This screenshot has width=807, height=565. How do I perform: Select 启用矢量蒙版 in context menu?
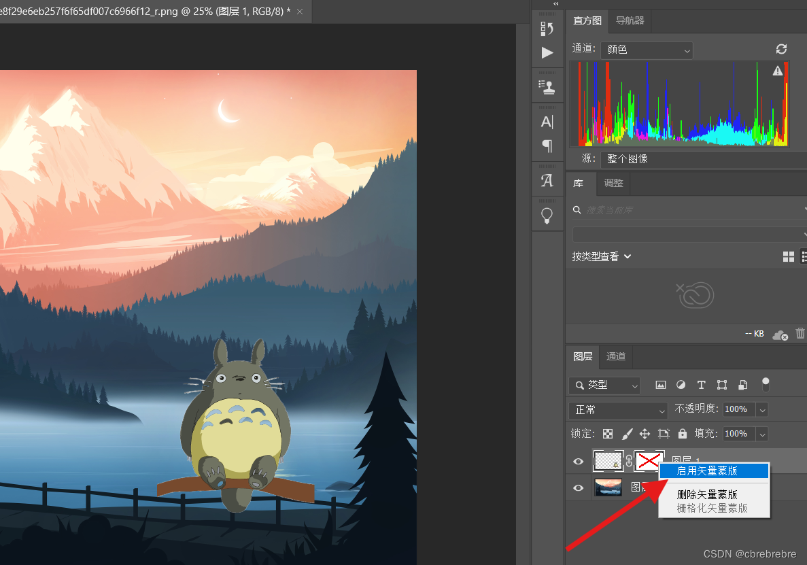pos(714,470)
